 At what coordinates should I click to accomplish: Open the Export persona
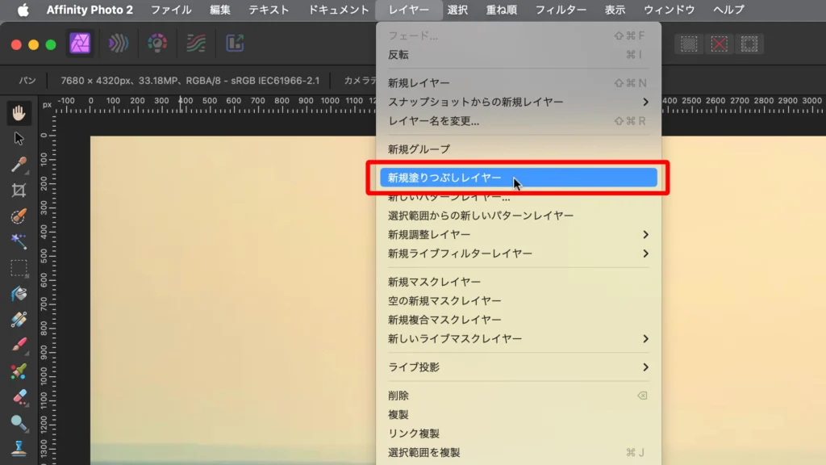236,42
